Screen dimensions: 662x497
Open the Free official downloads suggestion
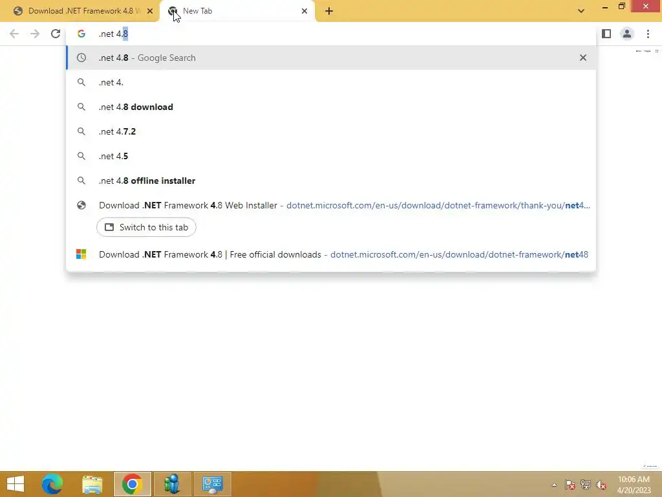coord(331,254)
